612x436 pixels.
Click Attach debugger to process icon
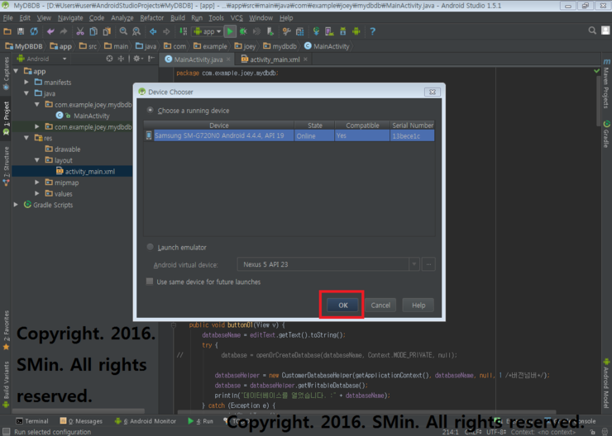[270, 31]
